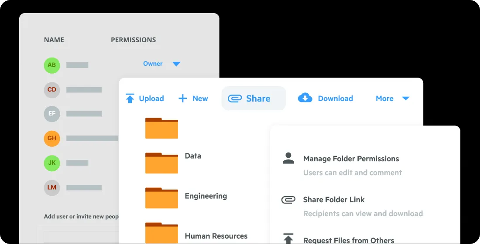The height and width of the screenshot is (244, 480).
Task: Click the Data folder name
Action: (x=193, y=156)
